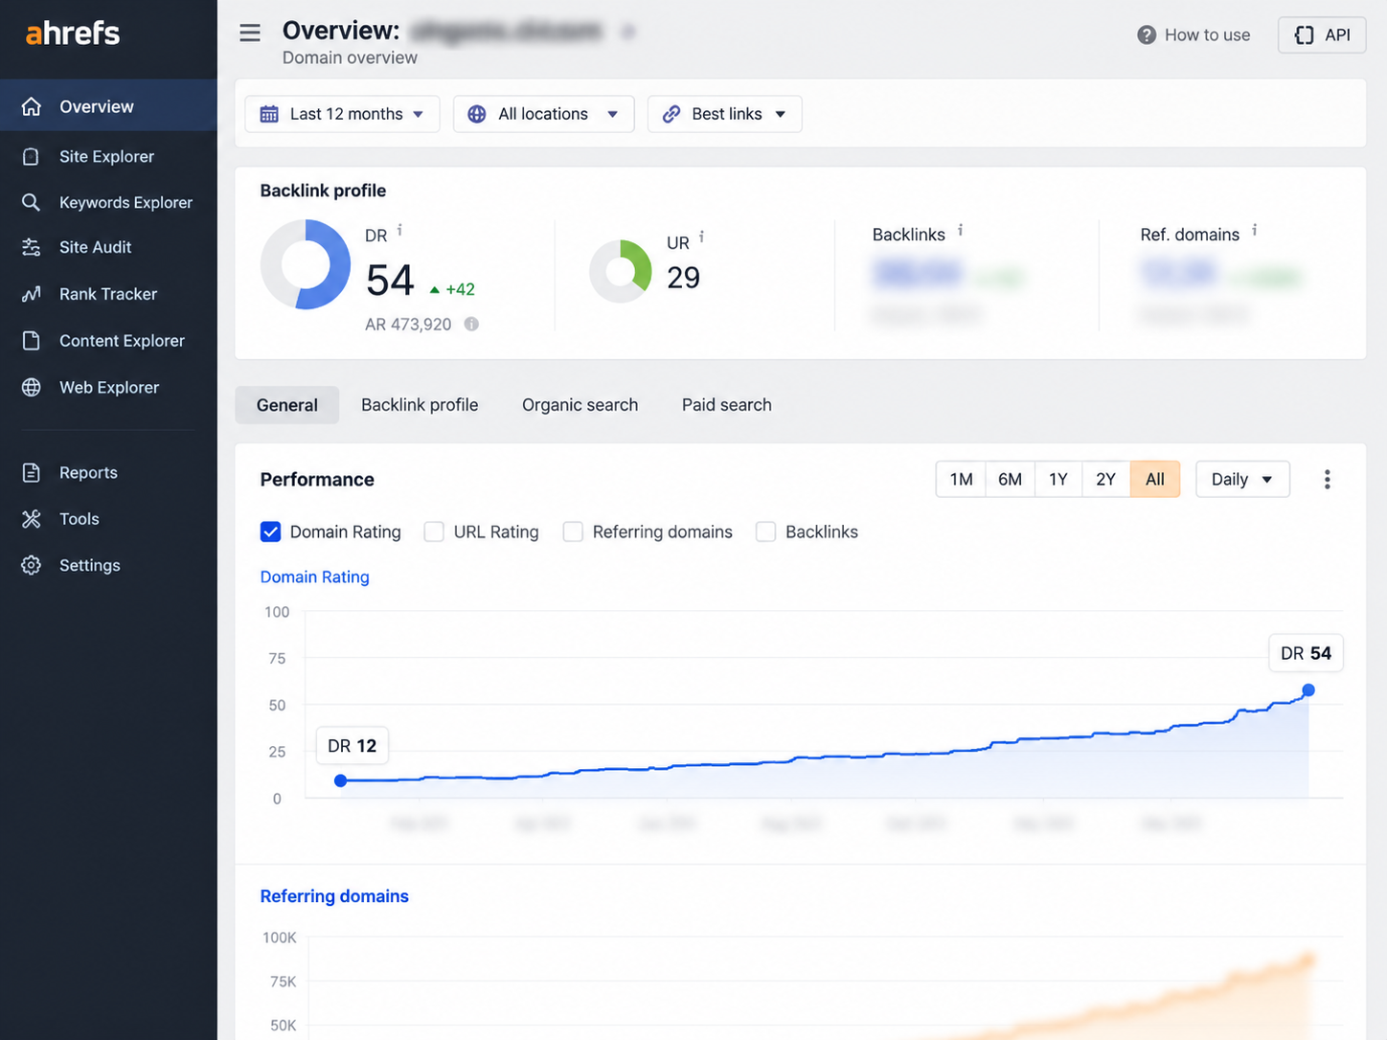This screenshot has width=1387, height=1040.
Task: Click the DR 12 start point on chart
Action: coord(340,780)
